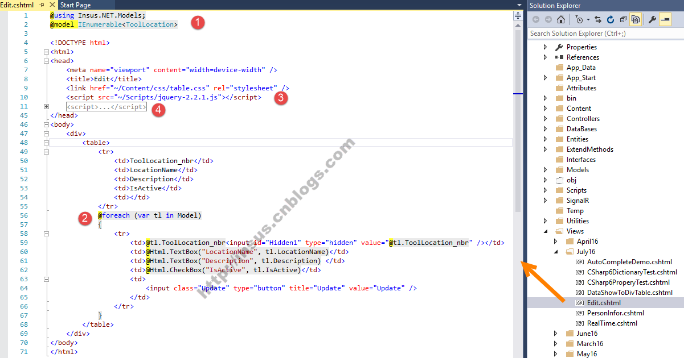
Task: Refresh the Solution Explorer
Action: [611, 19]
